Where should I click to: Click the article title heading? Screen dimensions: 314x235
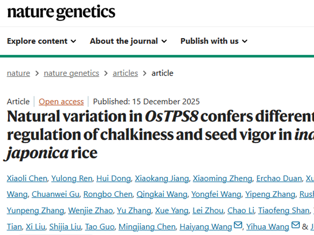coord(157,135)
